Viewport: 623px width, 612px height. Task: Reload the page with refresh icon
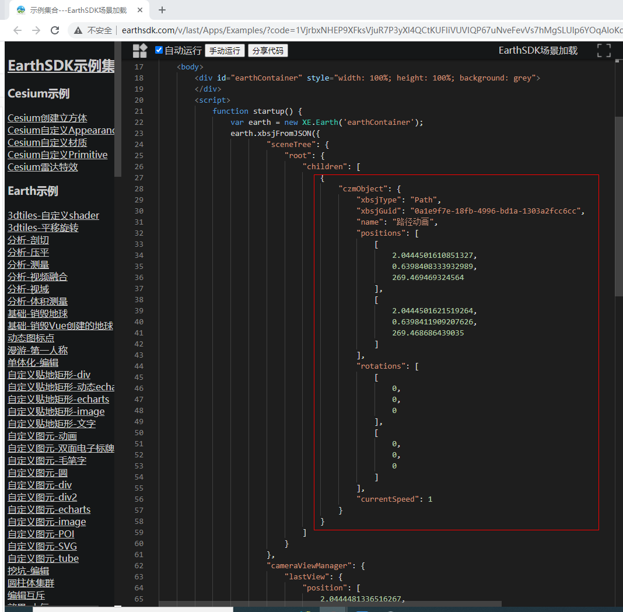coord(55,30)
